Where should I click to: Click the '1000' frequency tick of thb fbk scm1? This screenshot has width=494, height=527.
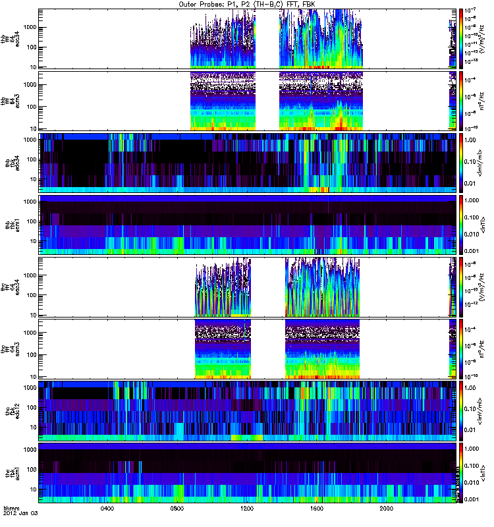[30, 202]
